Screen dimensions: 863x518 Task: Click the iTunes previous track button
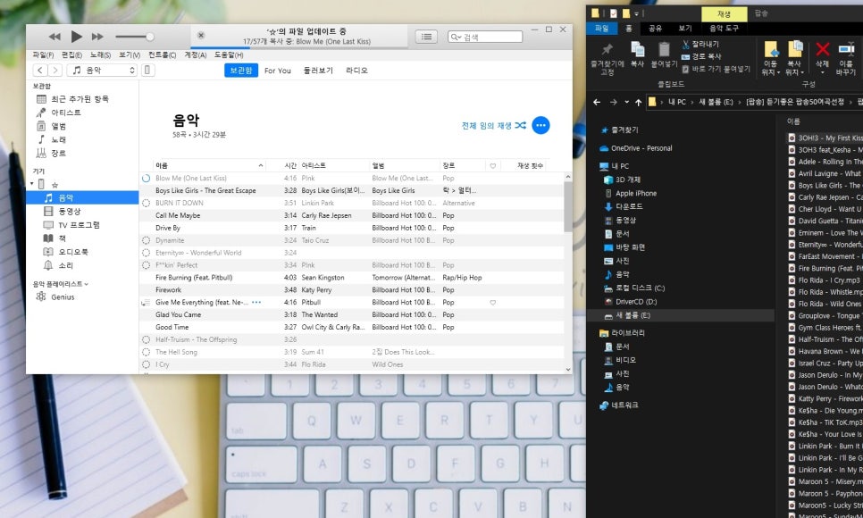tap(54, 37)
